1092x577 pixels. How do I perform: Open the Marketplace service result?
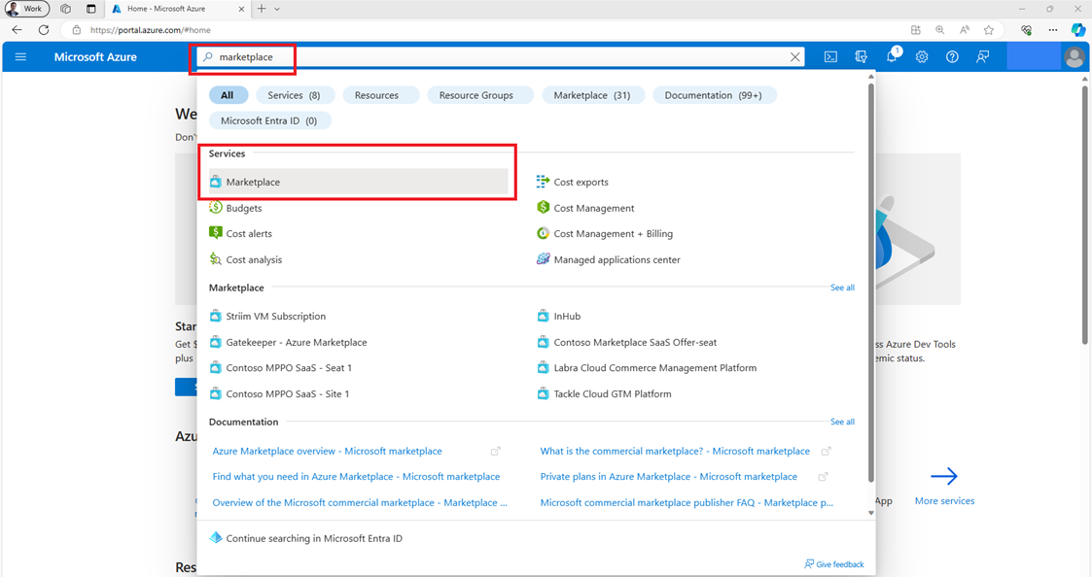[x=358, y=182]
